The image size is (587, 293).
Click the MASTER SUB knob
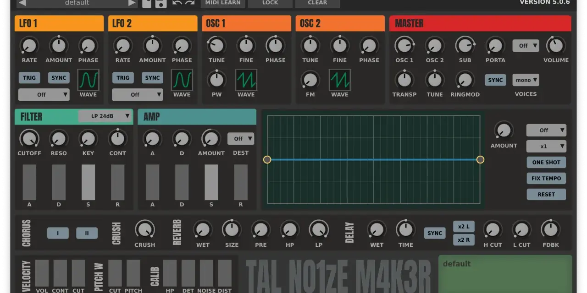[465, 45]
